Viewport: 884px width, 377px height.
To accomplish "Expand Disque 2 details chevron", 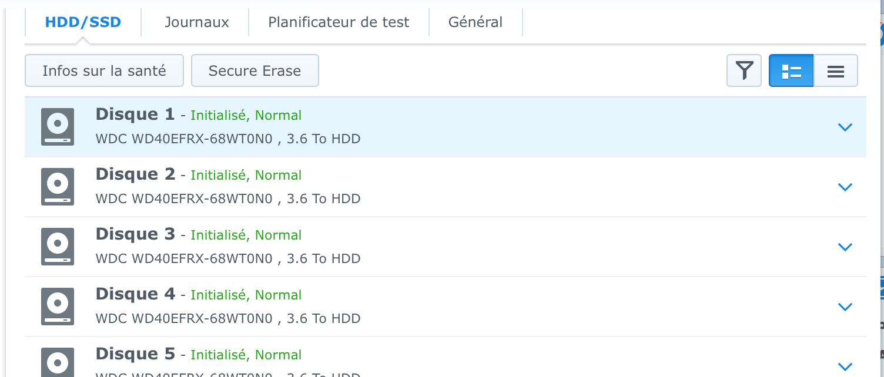I will (x=845, y=187).
